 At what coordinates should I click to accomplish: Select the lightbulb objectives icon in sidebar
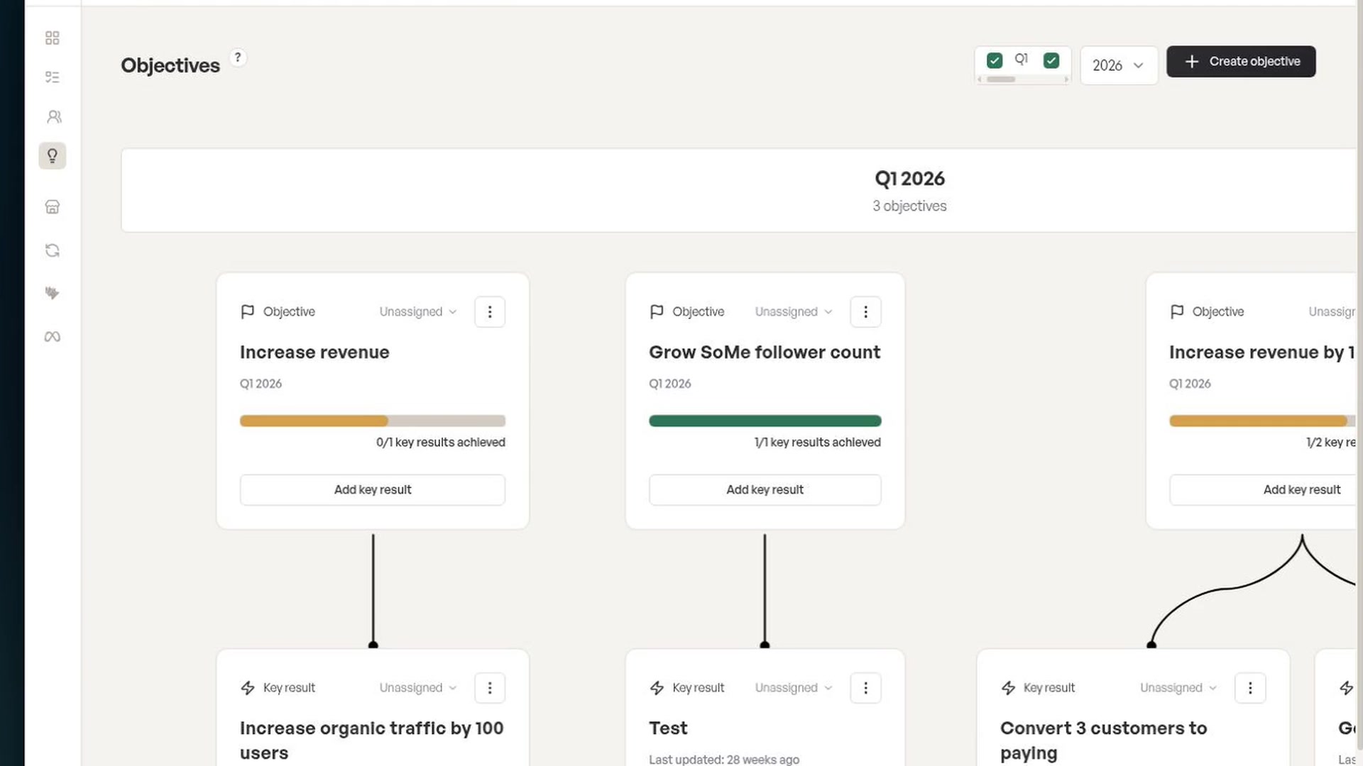(x=53, y=155)
